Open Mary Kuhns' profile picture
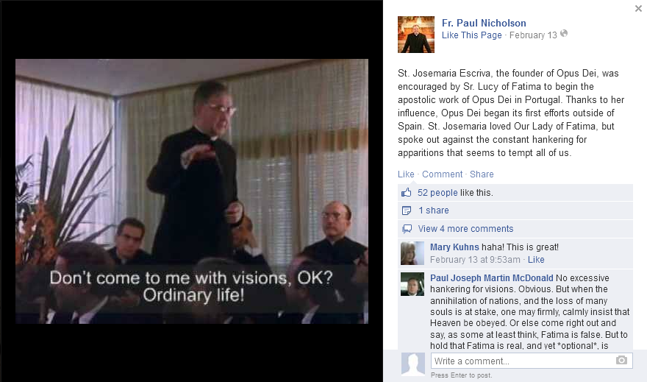Screen dimensions: 647x382 (x=412, y=253)
